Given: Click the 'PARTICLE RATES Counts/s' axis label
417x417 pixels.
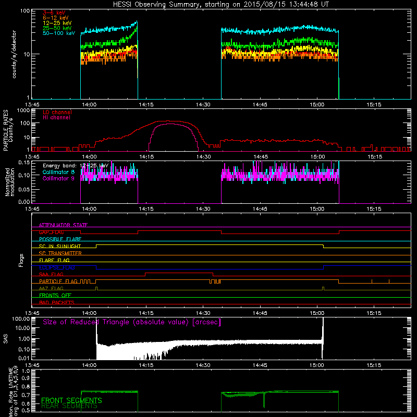Looking at the screenshot, I should [8, 130].
